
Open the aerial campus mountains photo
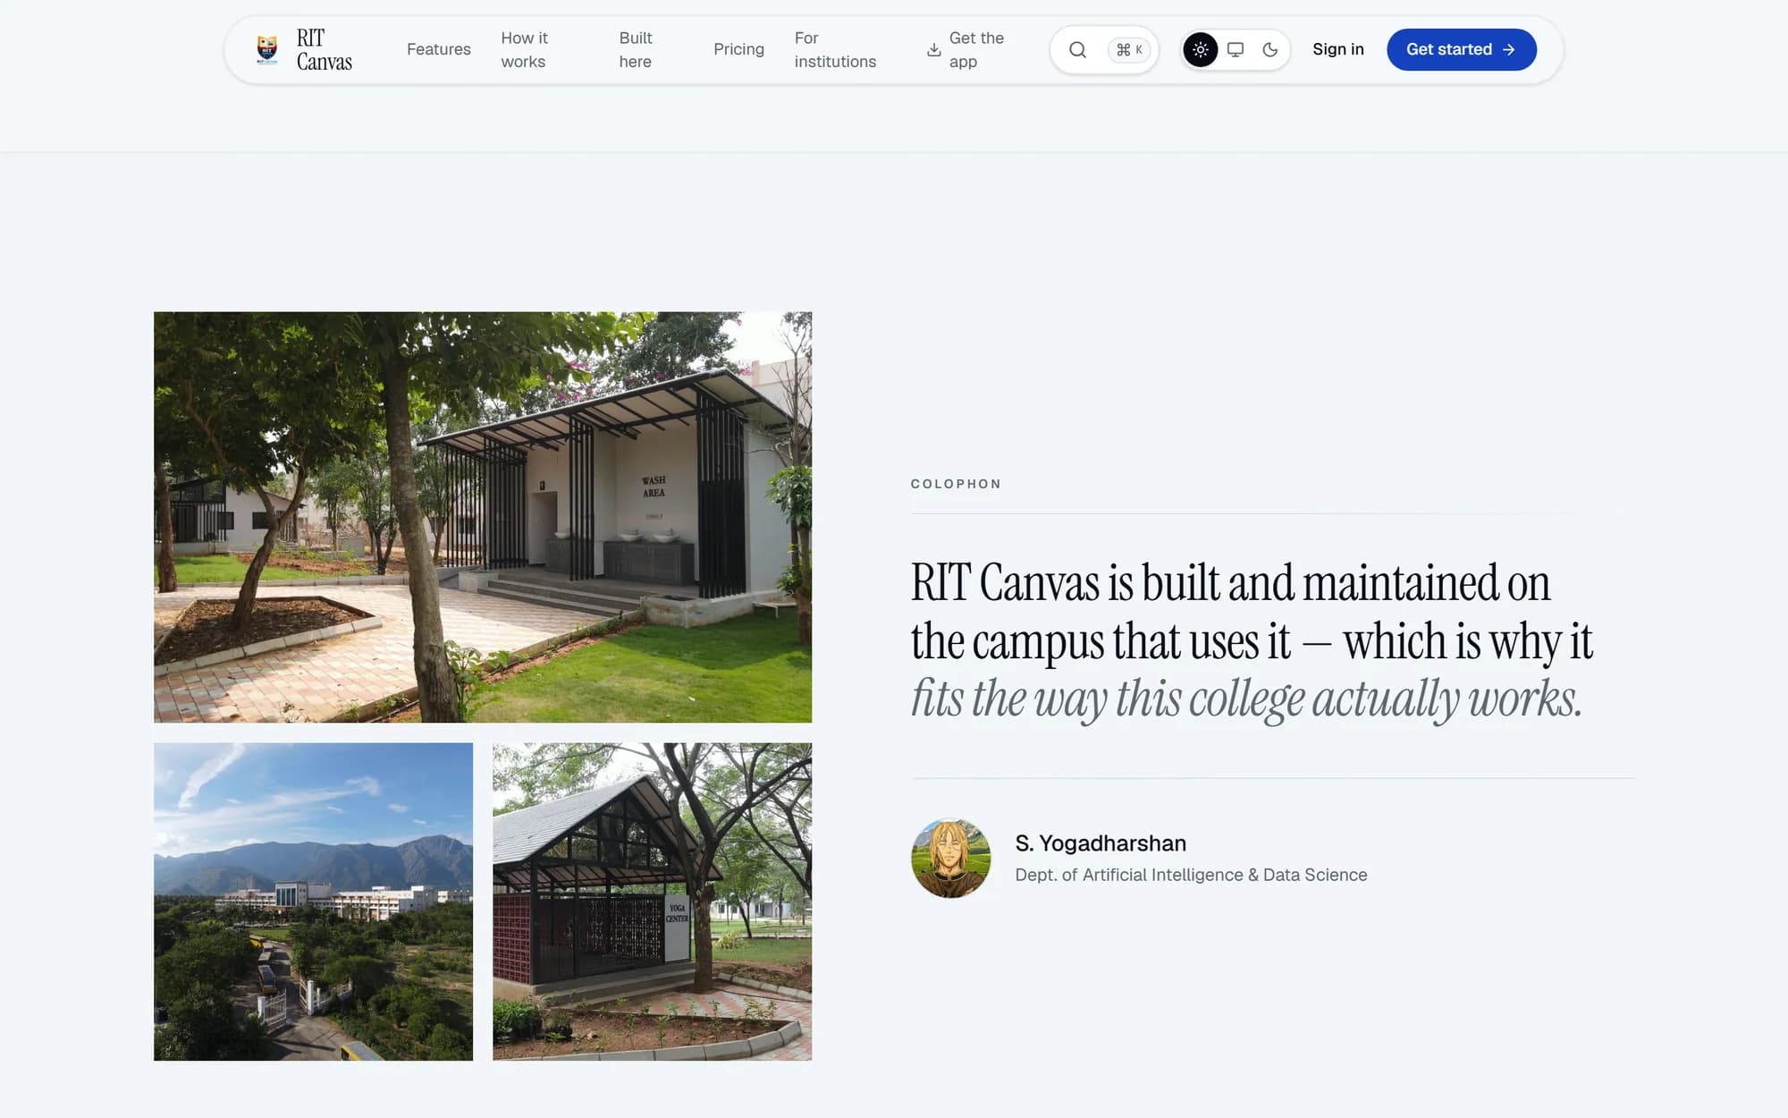click(x=313, y=902)
